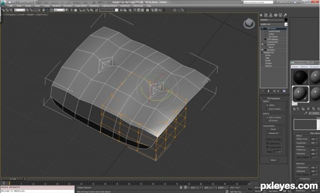Click the Angle Snap toggle icon
320x193 pixels.
pos(84,10)
